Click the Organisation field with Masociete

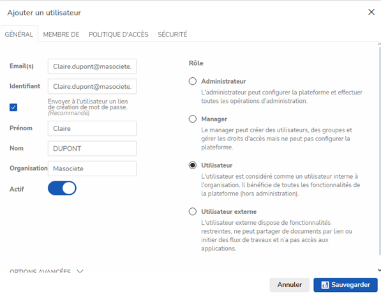[92, 169]
